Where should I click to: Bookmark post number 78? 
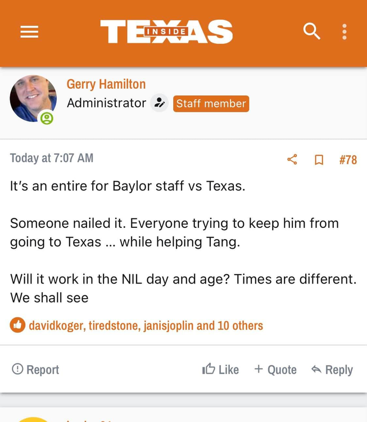tap(319, 160)
